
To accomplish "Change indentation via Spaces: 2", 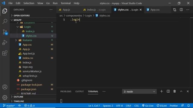I will pos(108,106).
